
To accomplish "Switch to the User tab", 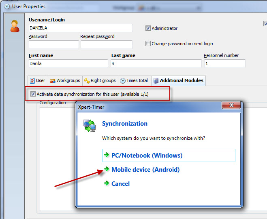I will pos(37,80).
